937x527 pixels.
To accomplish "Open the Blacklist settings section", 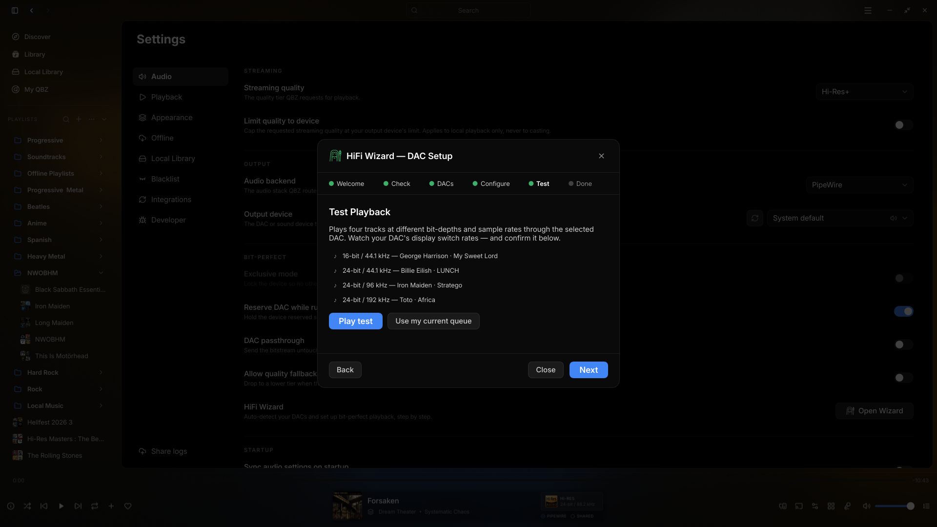I will coord(181,179).
